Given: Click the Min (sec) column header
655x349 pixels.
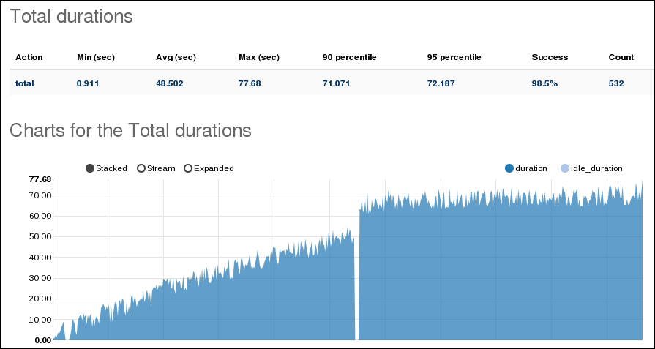Looking at the screenshot, I should [96, 57].
